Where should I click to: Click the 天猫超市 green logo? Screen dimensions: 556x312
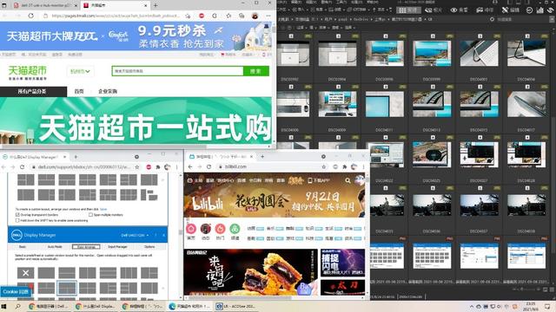28,72
